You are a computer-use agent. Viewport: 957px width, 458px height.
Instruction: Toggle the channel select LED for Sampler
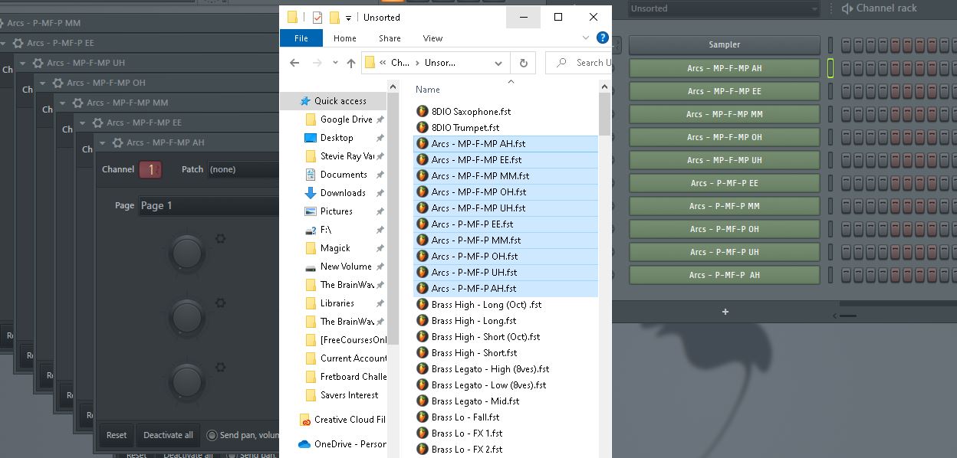point(830,45)
